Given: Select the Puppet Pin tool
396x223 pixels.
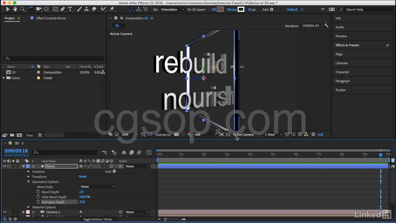Looking at the screenshot, I should tap(112, 9).
